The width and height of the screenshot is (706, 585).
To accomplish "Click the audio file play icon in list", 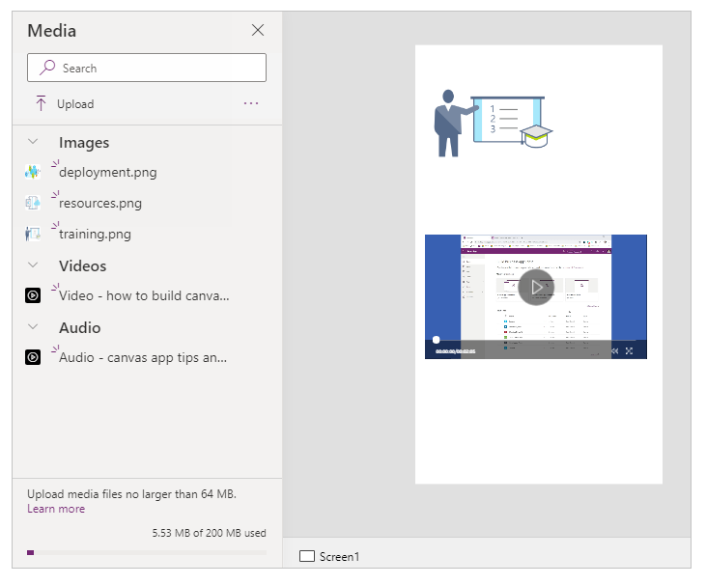I will 33,357.
